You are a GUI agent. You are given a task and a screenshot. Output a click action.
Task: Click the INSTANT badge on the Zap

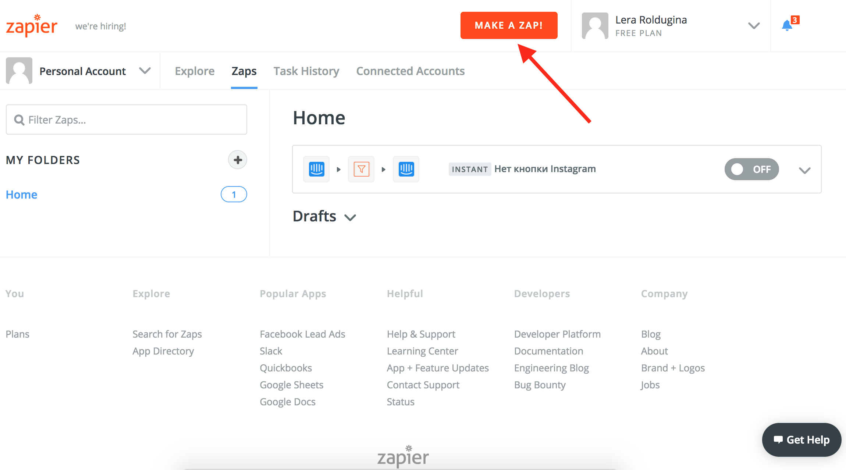(x=470, y=169)
